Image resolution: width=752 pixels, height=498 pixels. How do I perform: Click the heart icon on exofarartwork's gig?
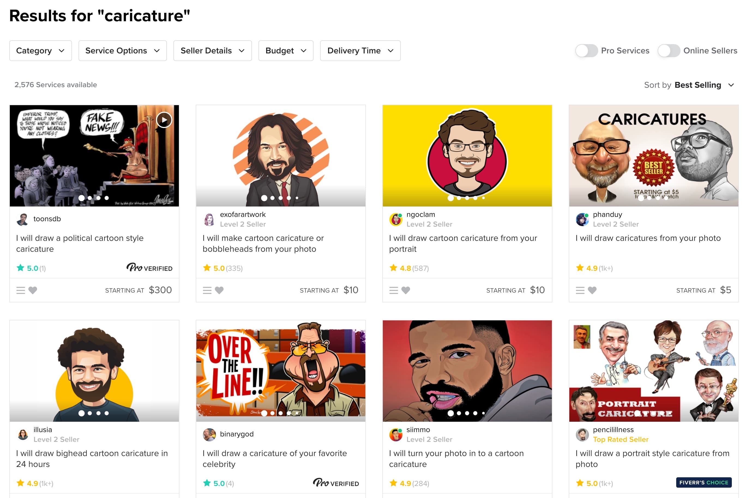[x=219, y=290]
